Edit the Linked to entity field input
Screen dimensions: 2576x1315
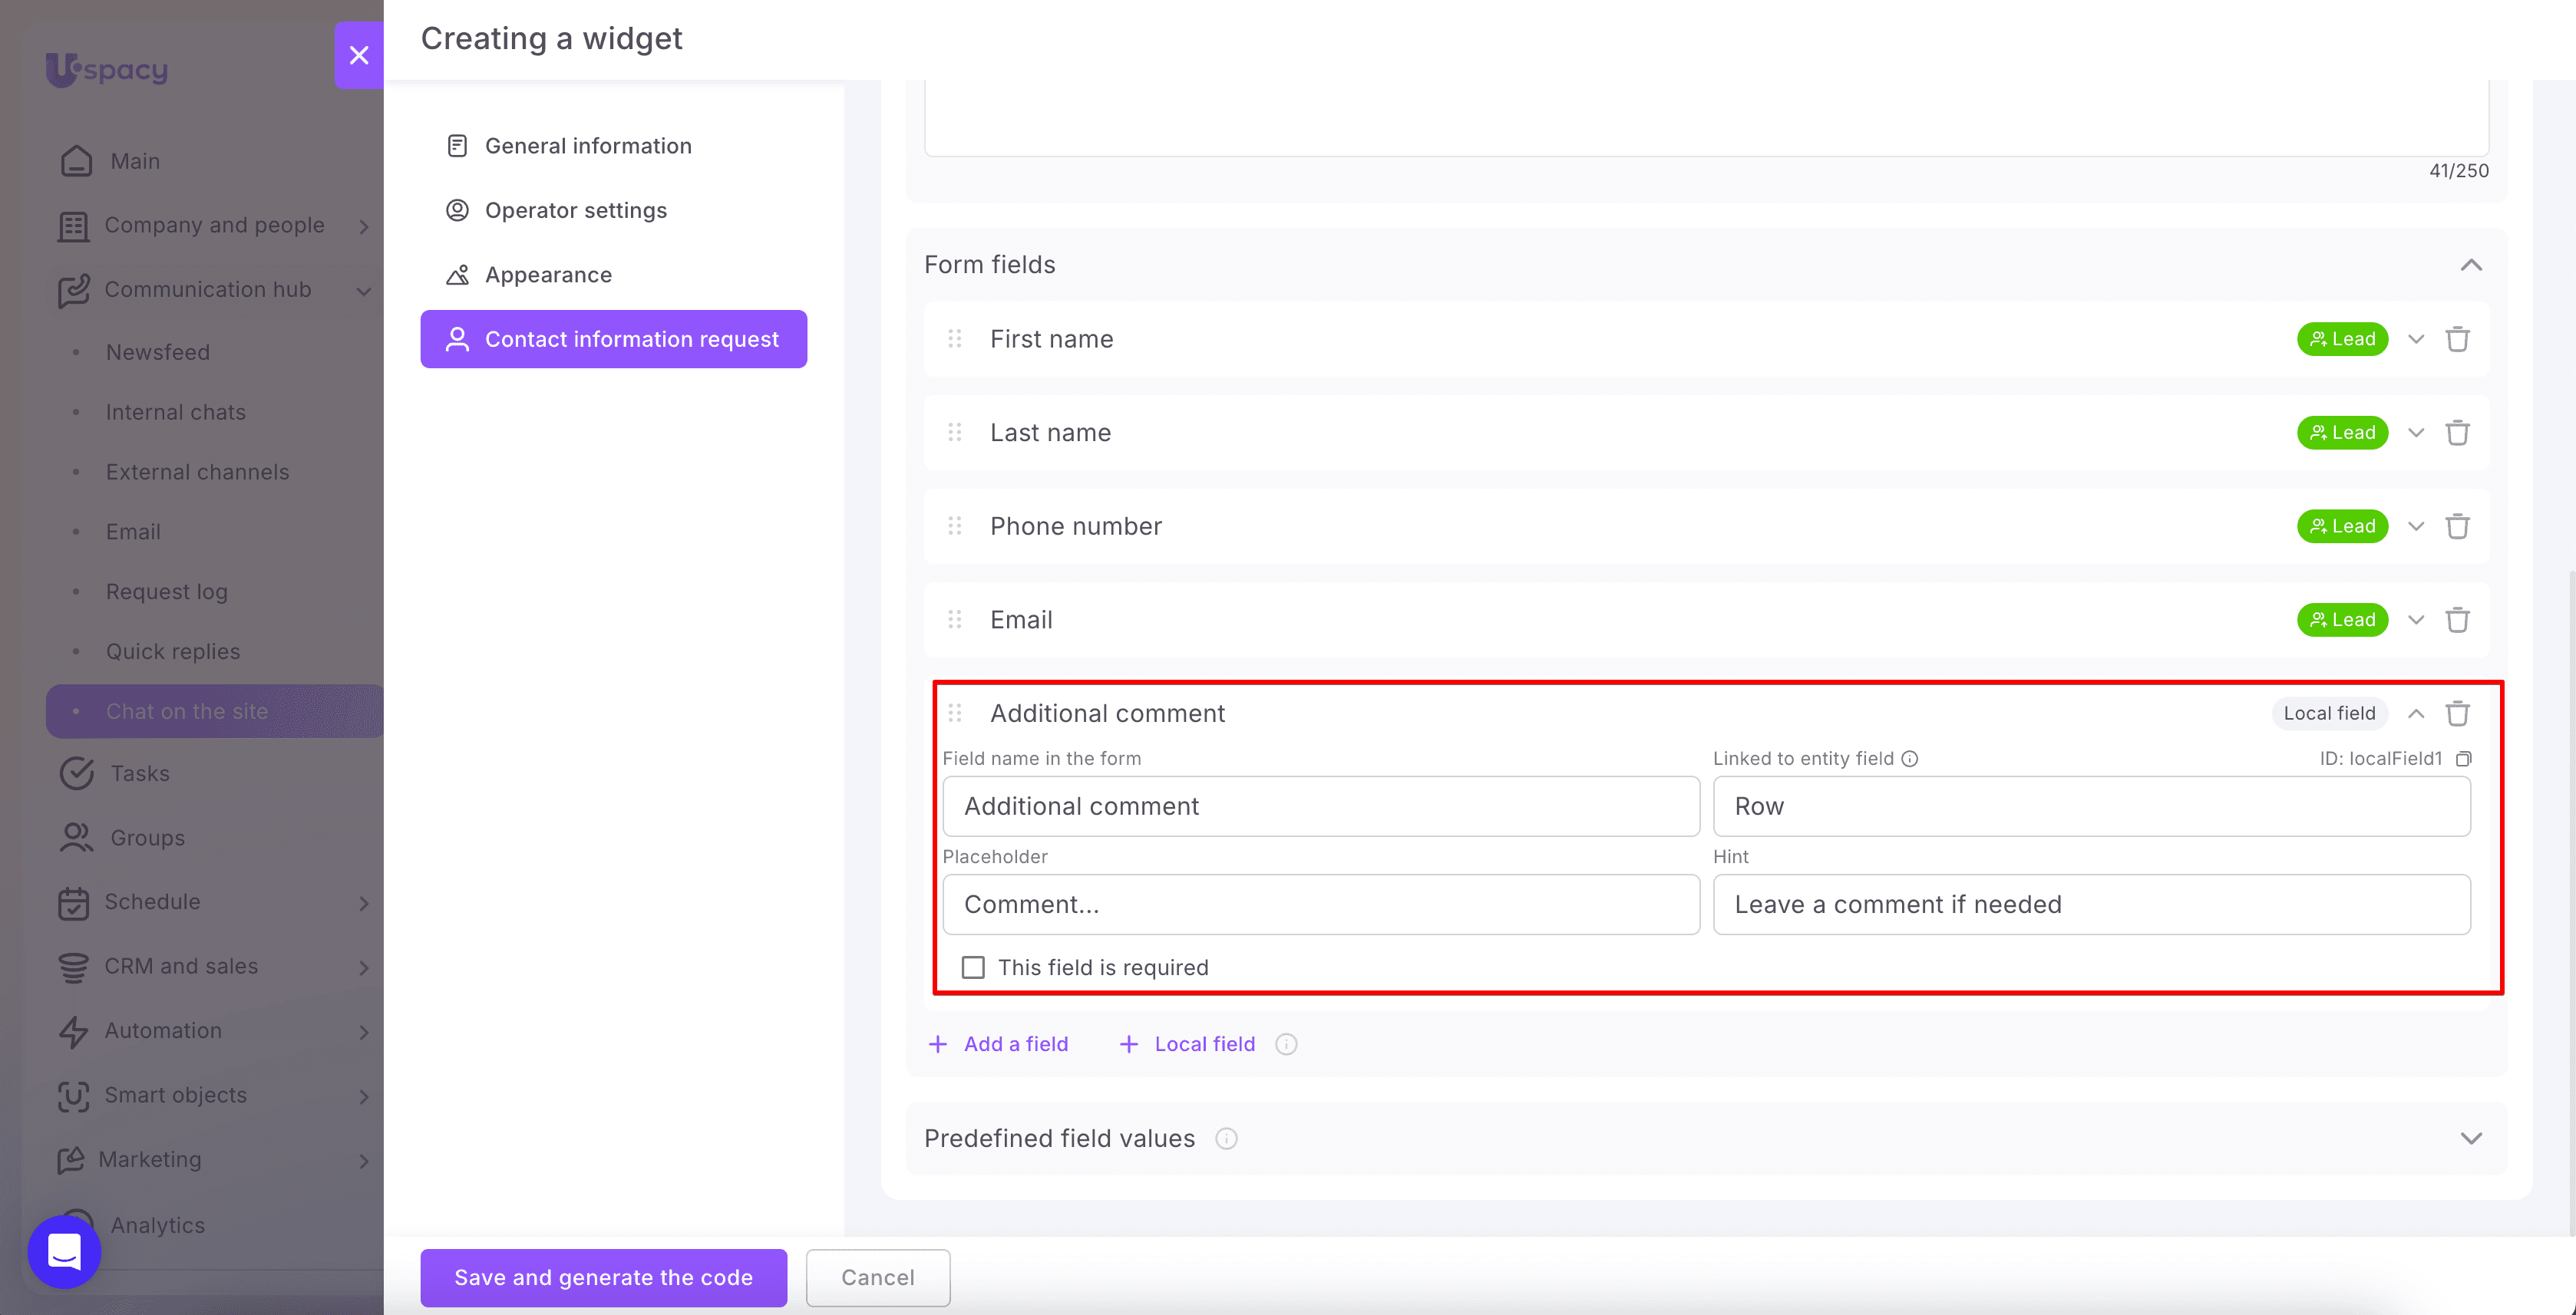coord(2092,806)
